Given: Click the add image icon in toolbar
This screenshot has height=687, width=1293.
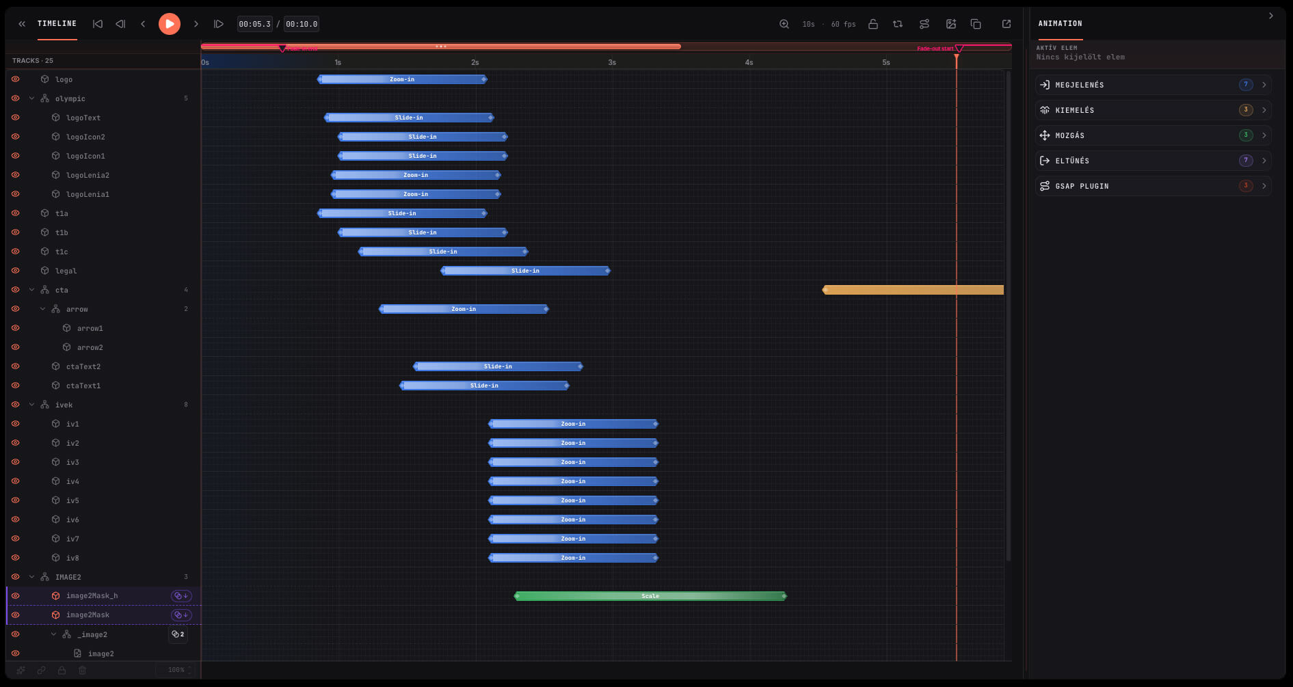Looking at the screenshot, I should (x=951, y=24).
